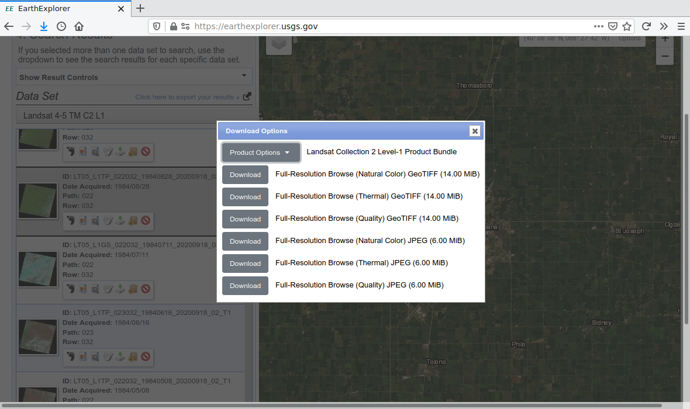Open the map layers icon
The height and width of the screenshot is (409, 690).
coord(279,44)
